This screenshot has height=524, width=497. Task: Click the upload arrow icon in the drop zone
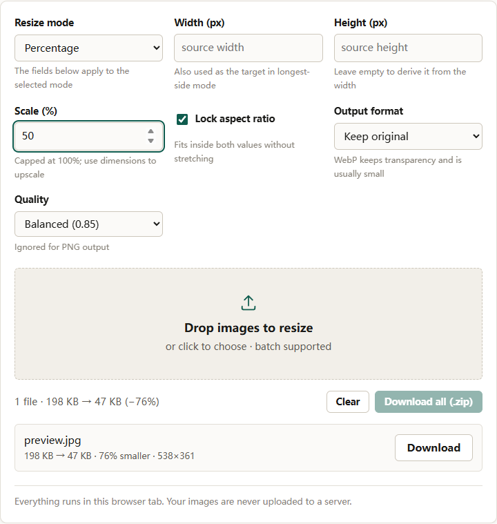pos(248,303)
